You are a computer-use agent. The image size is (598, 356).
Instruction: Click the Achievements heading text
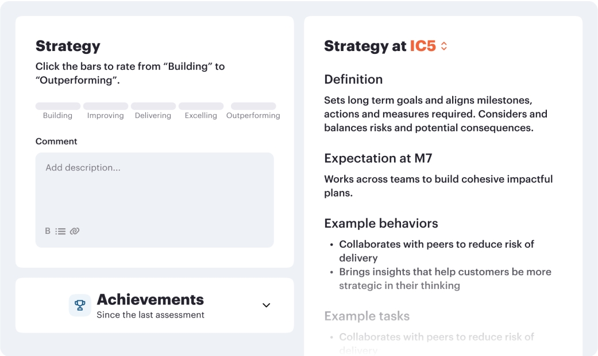coord(151,299)
